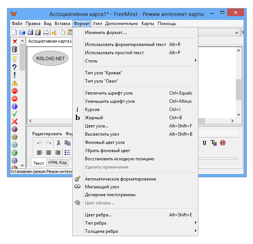Choose Цвет узла... option
Image resolution: width=253 pixels, height=244 pixels.
[x=135, y=126]
